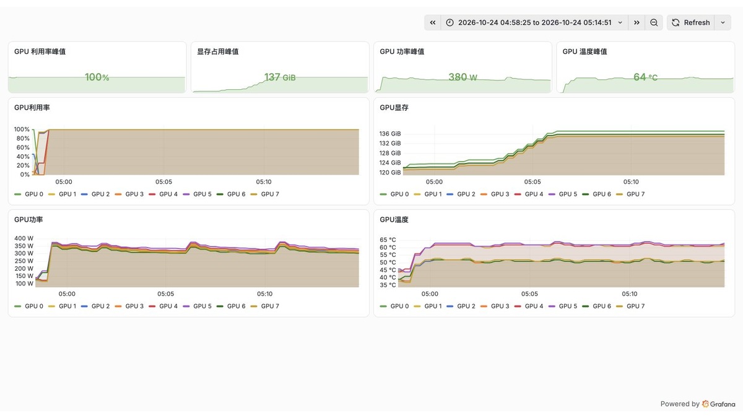Toggle GPU 0 series in GPU利用率 legend
This screenshot has height=418, width=743.
pos(29,194)
